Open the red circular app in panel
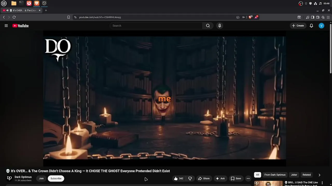The image size is (332, 186). point(29,3)
